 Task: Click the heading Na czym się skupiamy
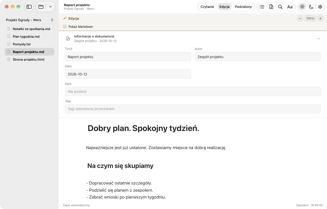(120, 166)
